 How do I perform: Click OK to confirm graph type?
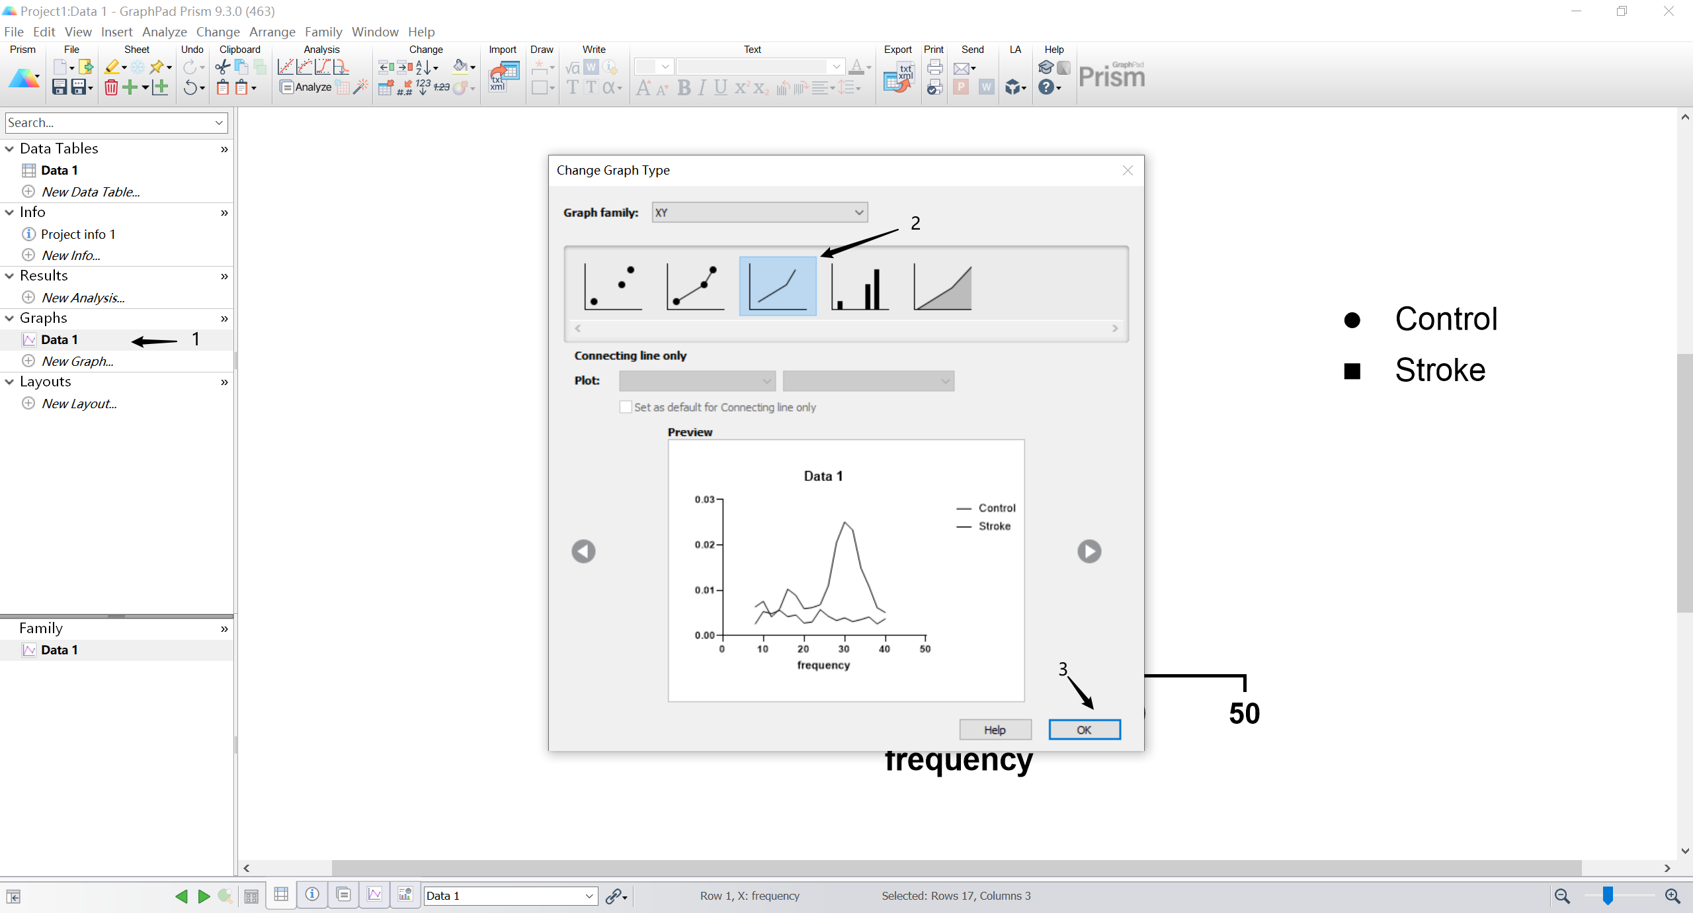(x=1084, y=729)
